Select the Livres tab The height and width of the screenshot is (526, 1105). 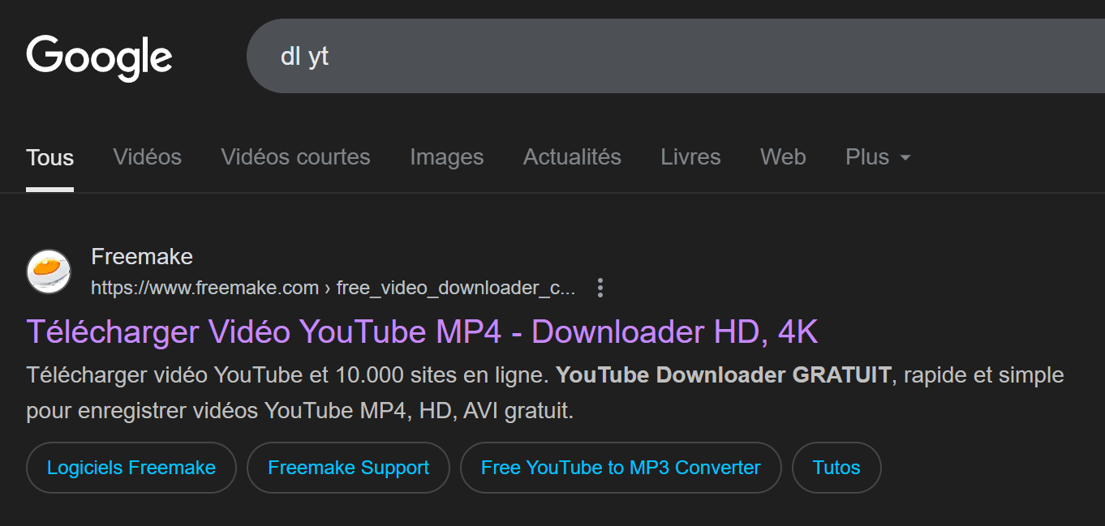(x=690, y=157)
